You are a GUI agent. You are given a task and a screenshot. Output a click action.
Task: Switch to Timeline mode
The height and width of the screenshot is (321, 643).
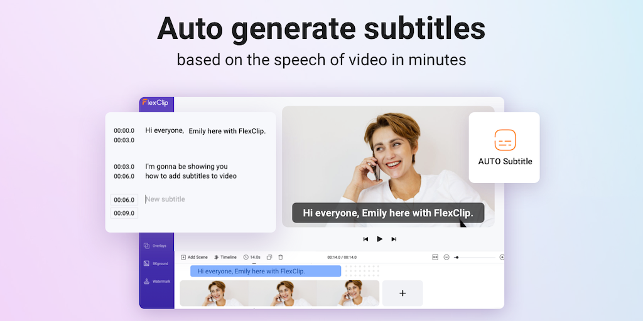(225, 257)
